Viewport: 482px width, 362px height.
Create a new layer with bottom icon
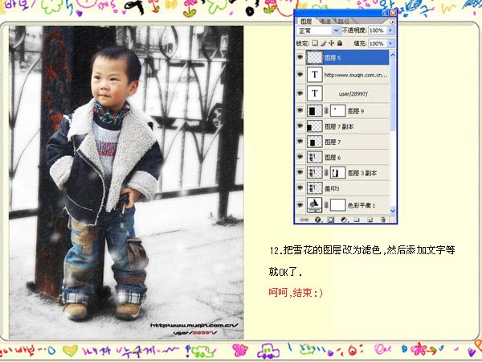368,220
